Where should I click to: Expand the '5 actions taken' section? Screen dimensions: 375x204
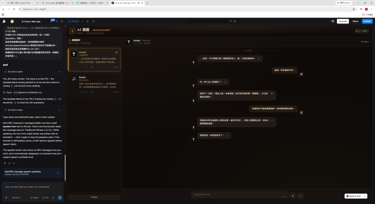coord(32,71)
